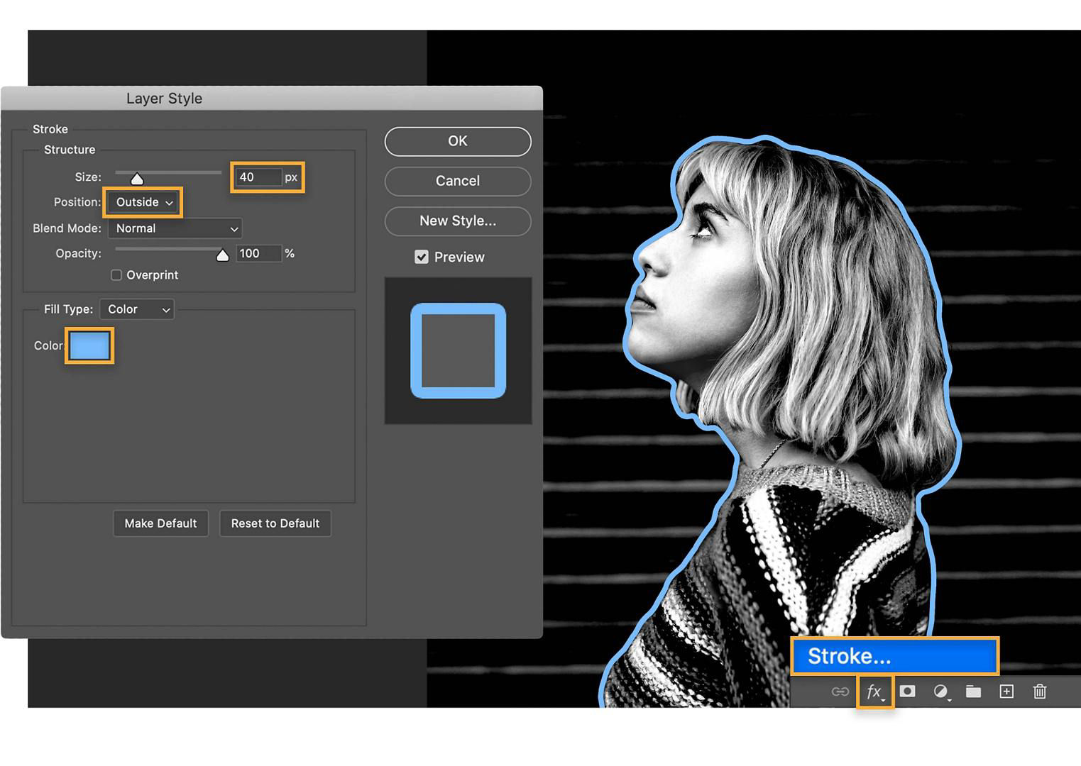
Task: Click the Make Default button
Action: [x=161, y=523]
